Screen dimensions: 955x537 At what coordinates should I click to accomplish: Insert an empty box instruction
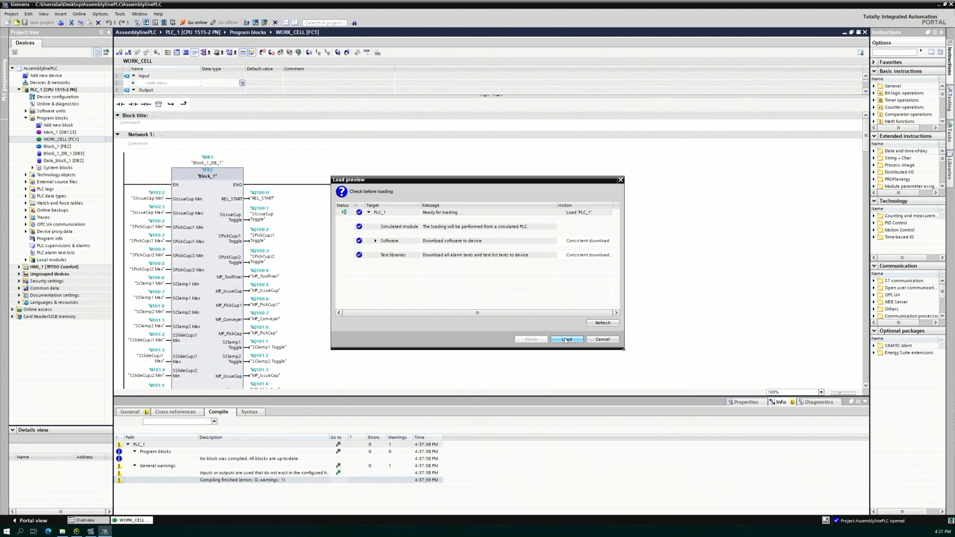tap(158, 104)
